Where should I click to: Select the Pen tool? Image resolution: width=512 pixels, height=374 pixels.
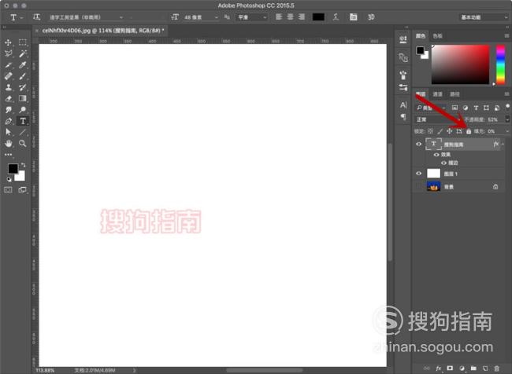coord(9,121)
